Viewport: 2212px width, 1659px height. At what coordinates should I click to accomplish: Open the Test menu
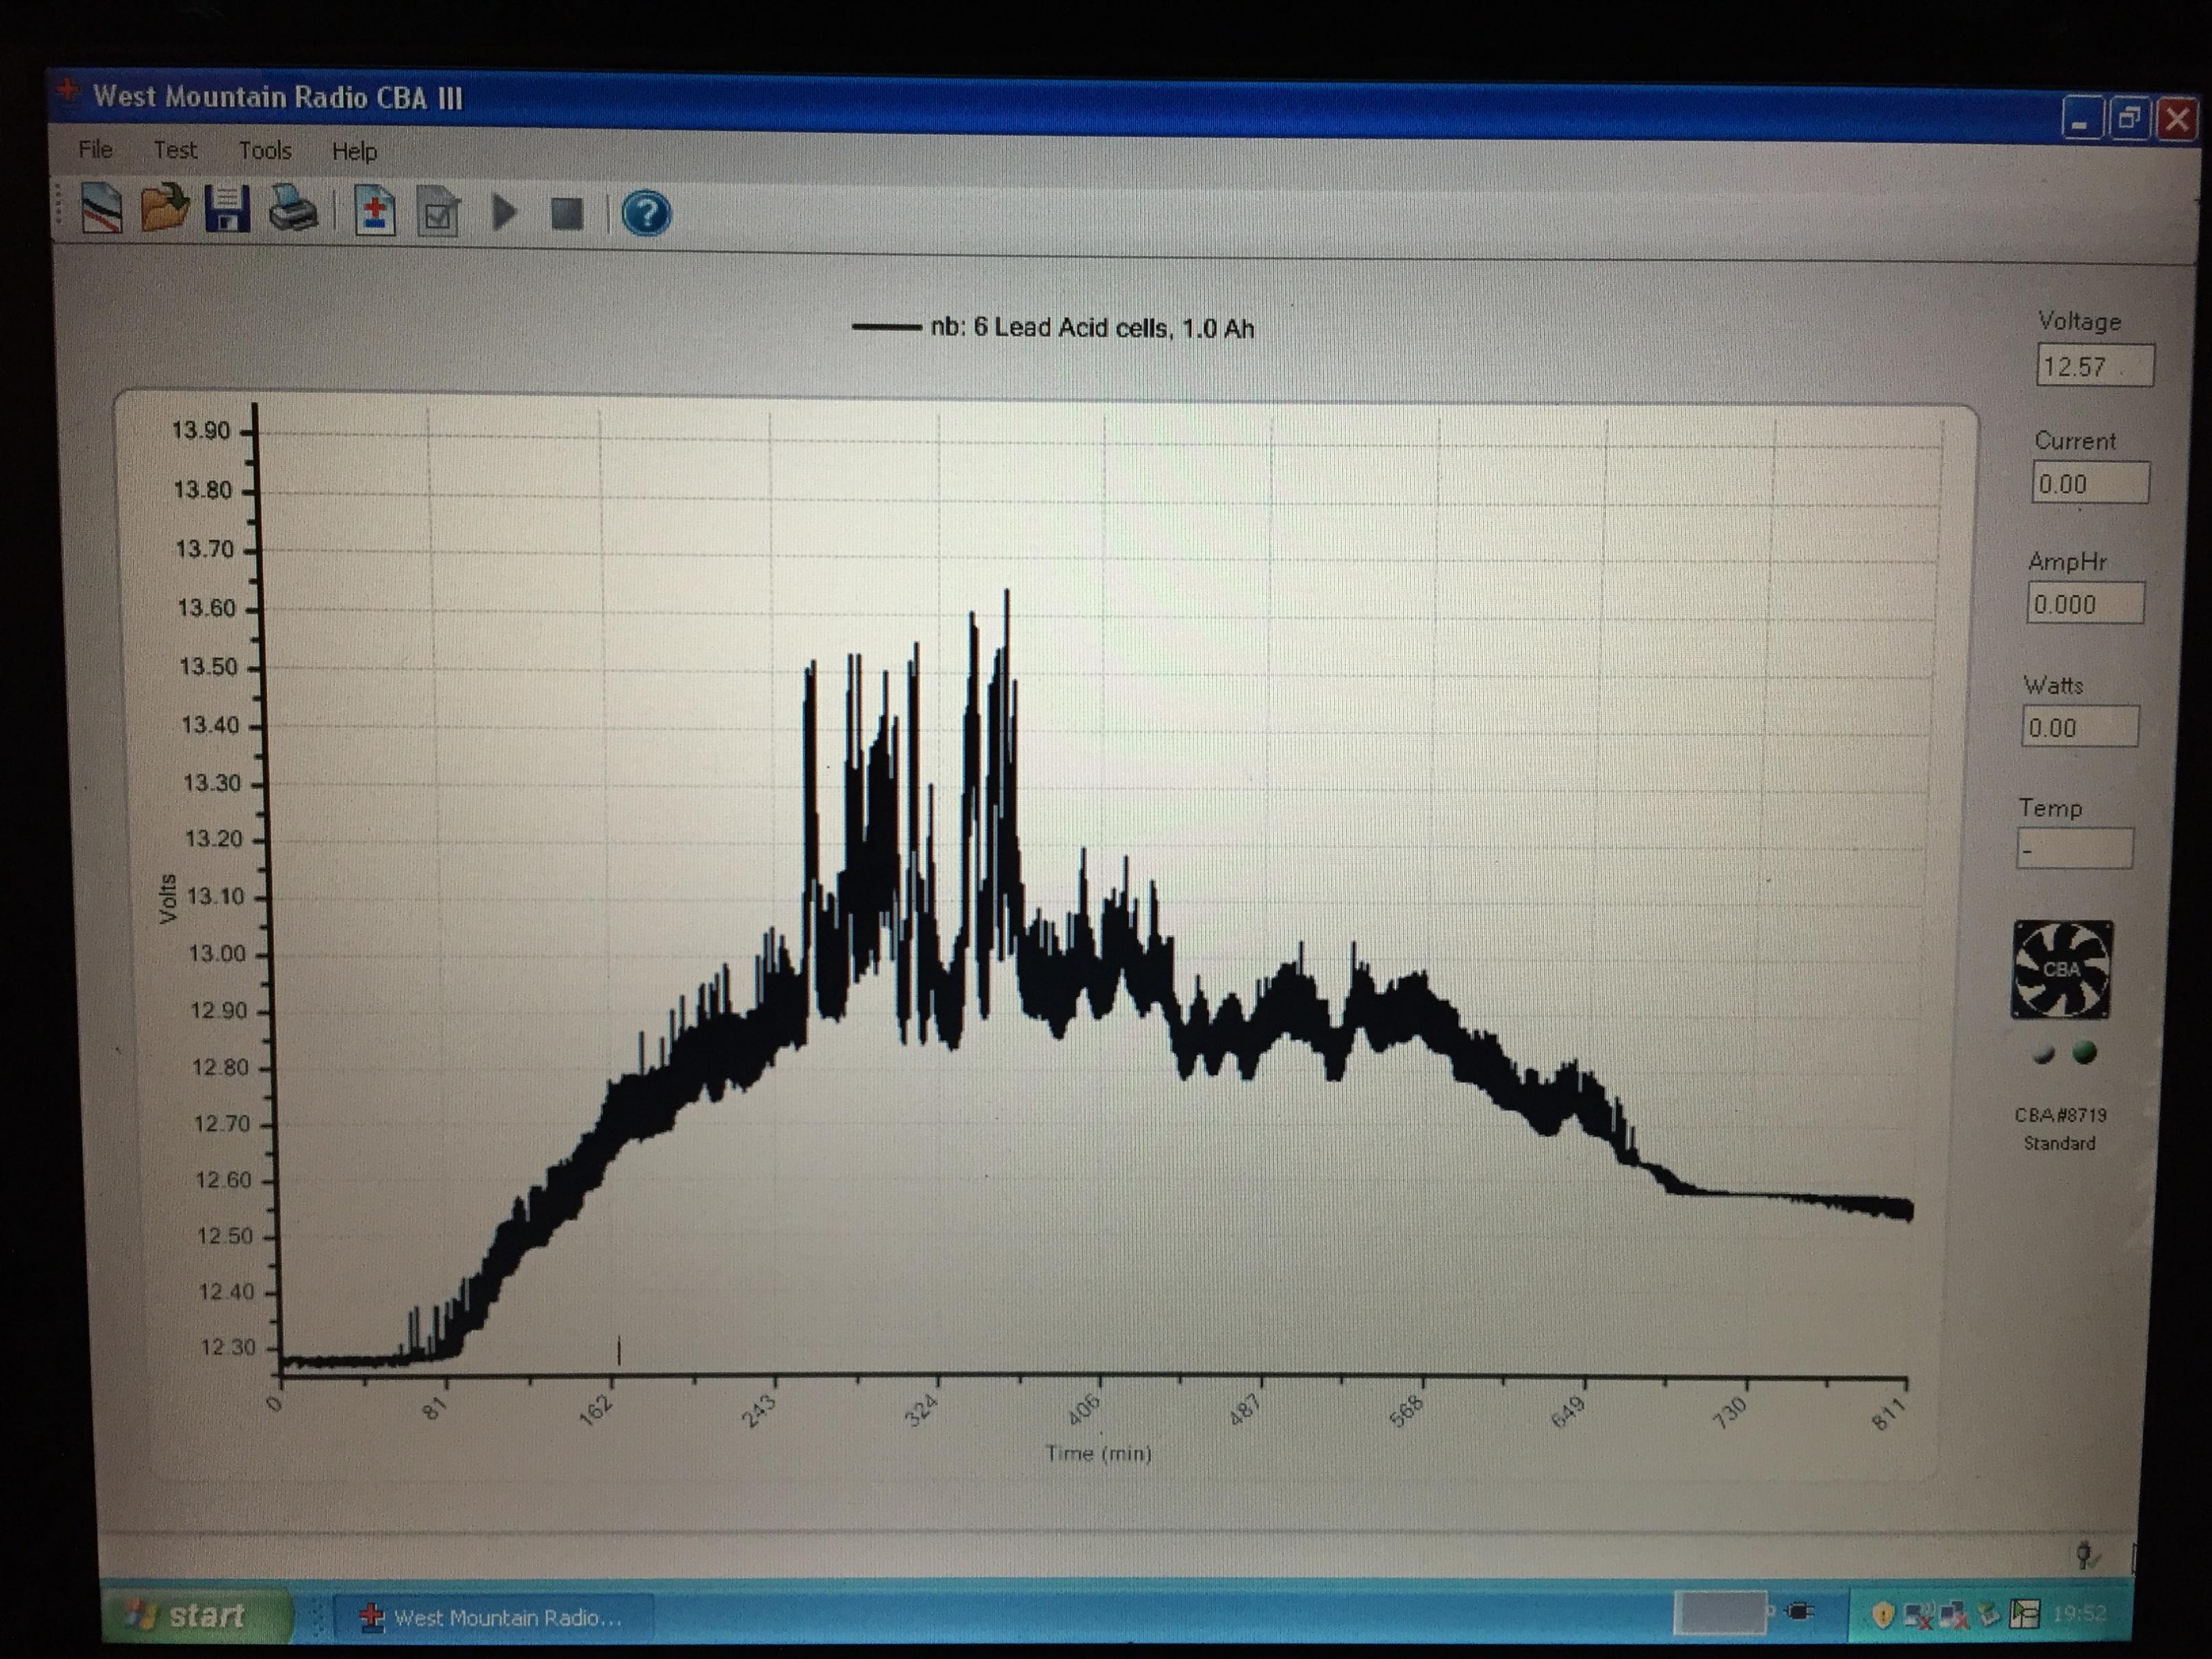click(x=175, y=150)
